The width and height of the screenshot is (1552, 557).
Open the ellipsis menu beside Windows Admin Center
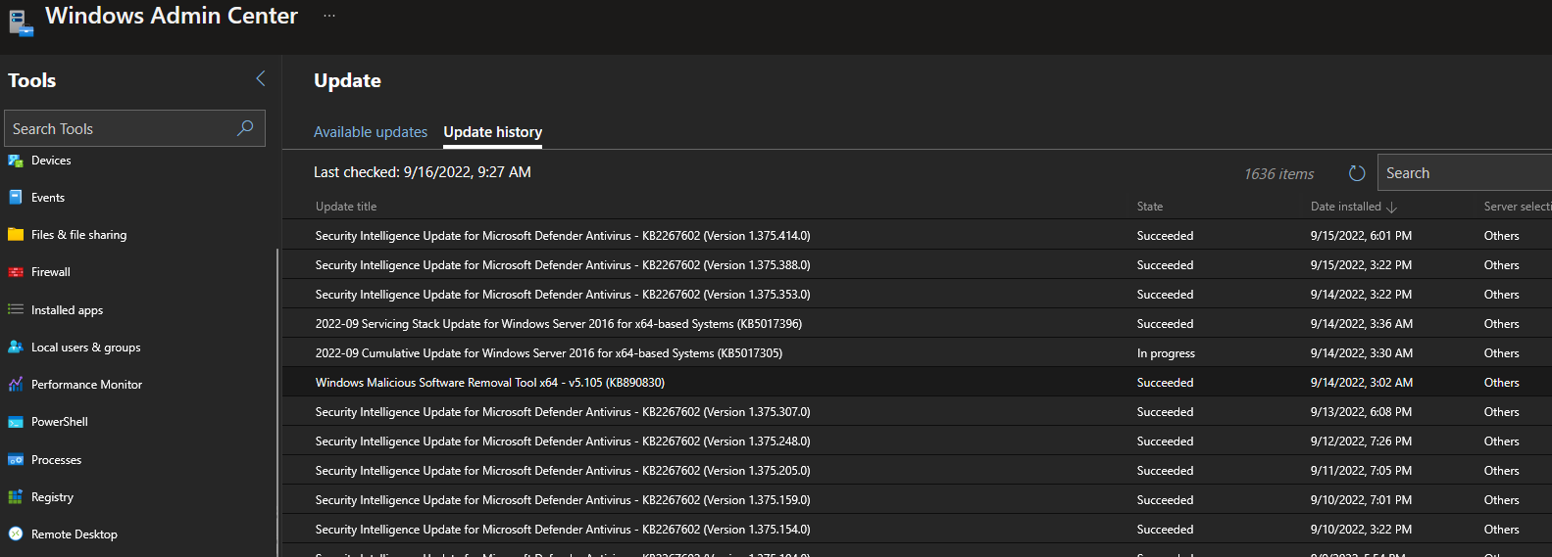pos(329,16)
